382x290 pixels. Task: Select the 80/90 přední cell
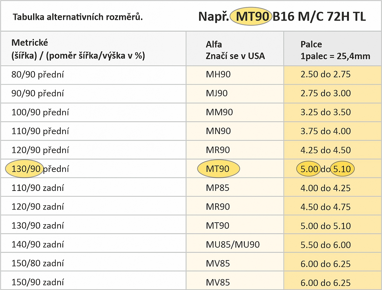tap(38, 74)
